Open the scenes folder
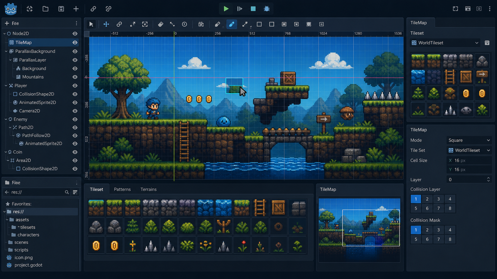The image size is (497, 279). pyautogui.click(x=21, y=242)
